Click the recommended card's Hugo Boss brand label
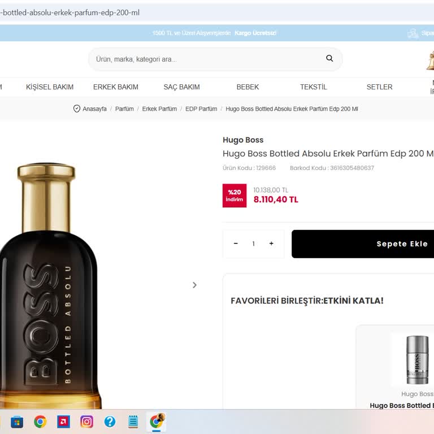434x434 pixels. [x=418, y=393]
